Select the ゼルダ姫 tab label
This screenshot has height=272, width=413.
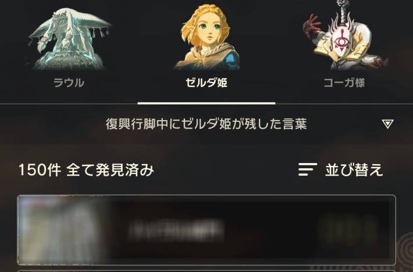pos(206,83)
